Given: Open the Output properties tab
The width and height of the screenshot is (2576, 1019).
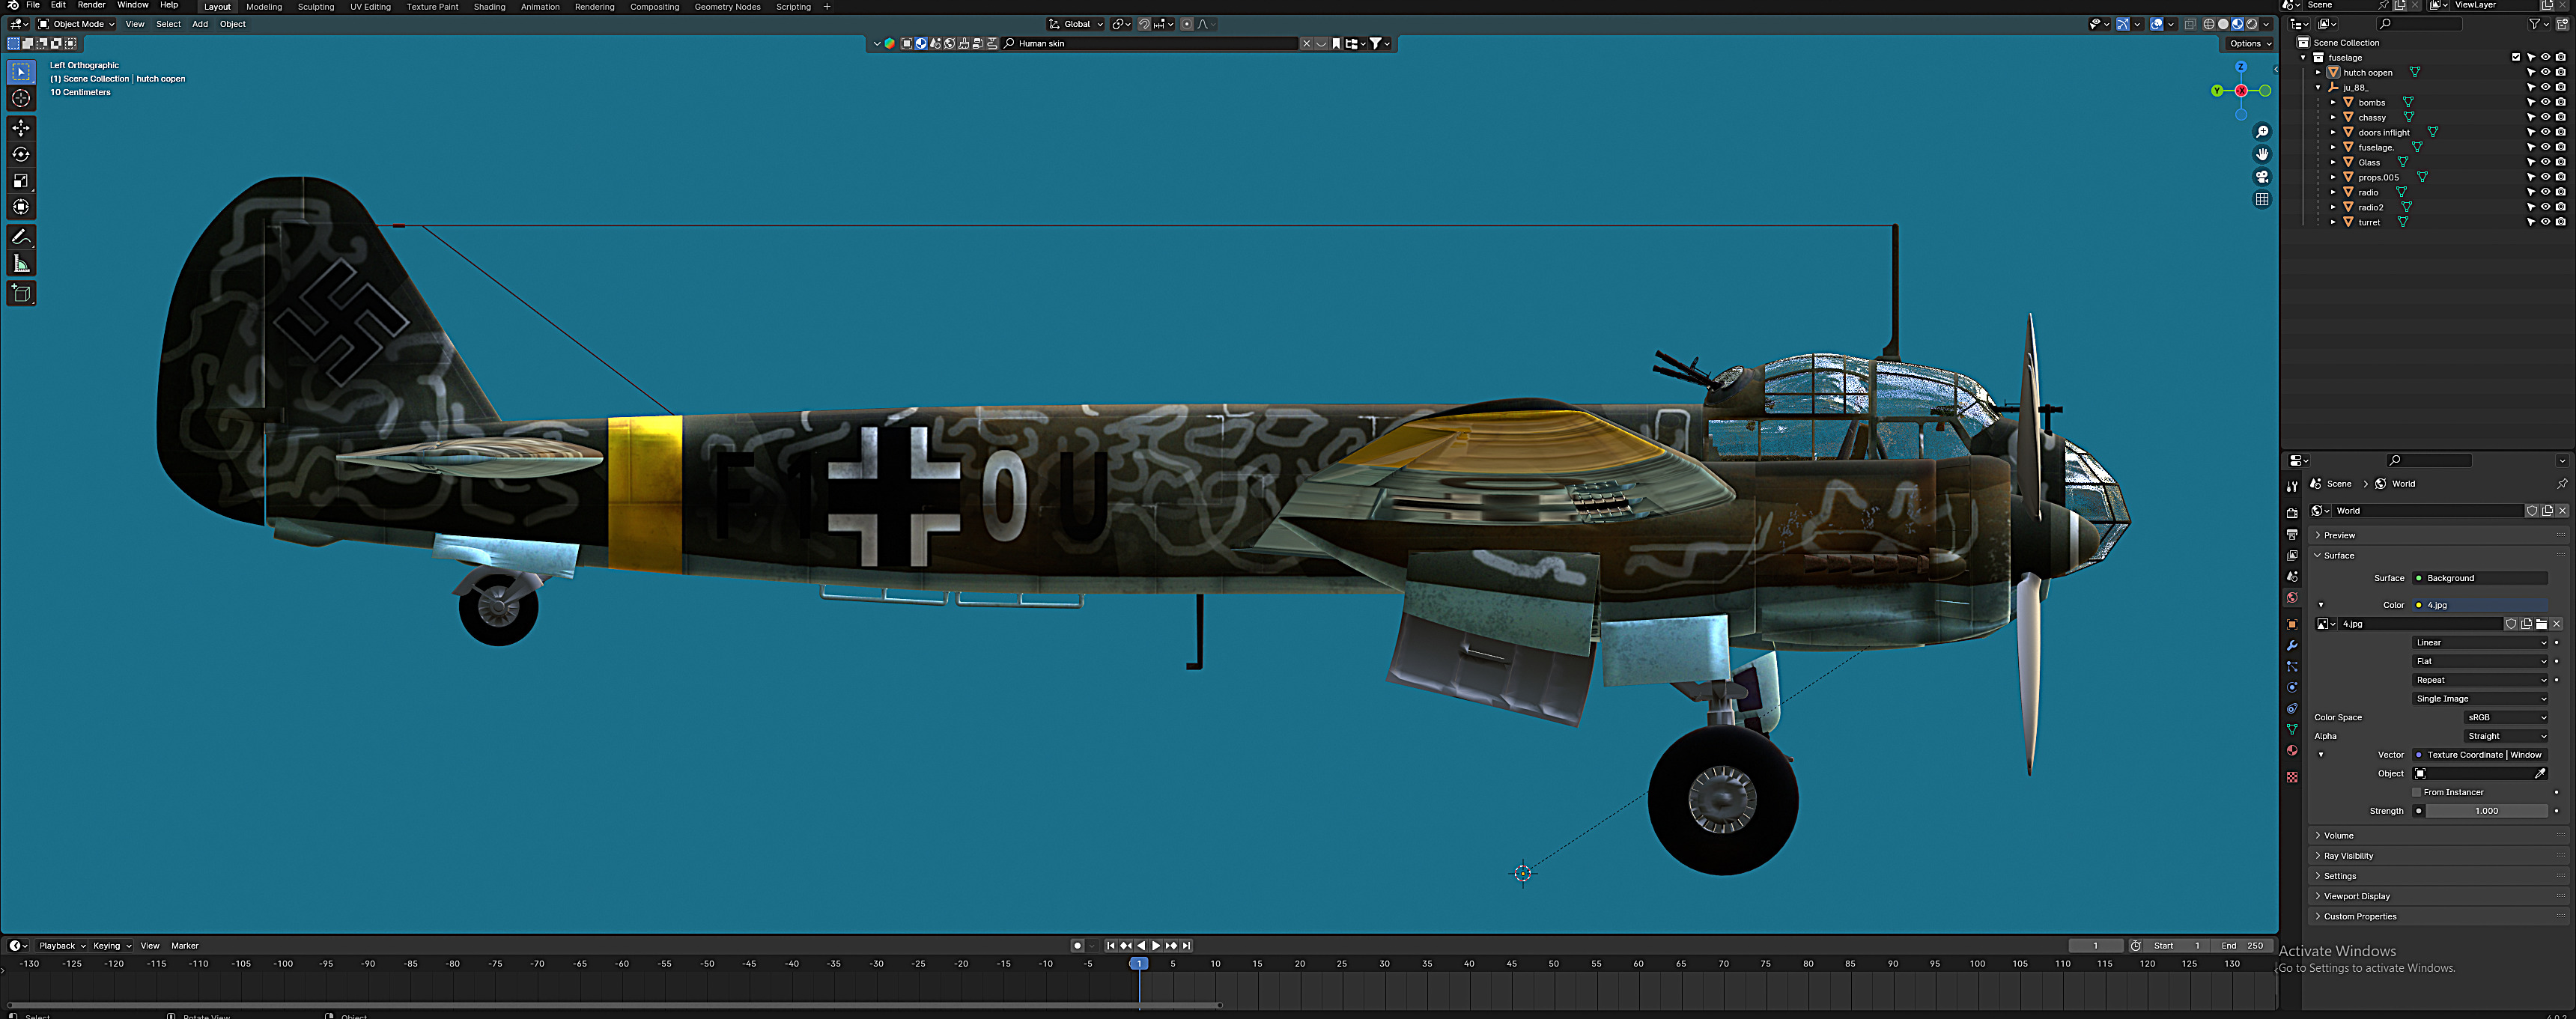Looking at the screenshot, I should click(x=2292, y=534).
